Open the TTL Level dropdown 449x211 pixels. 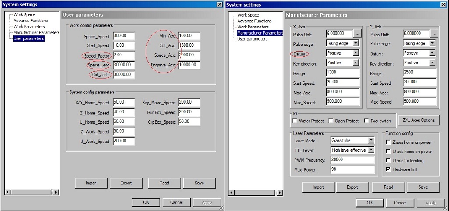click(x=371, y=150)
